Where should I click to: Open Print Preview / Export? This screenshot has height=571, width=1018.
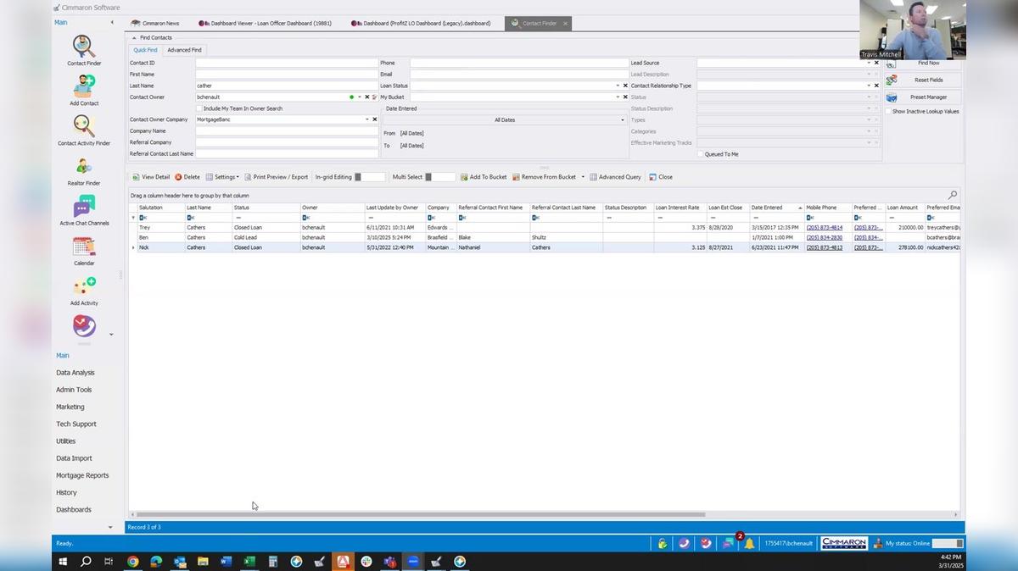277,177
